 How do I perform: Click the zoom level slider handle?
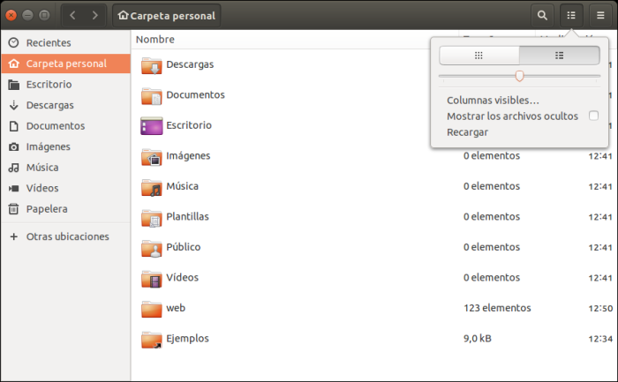(x=519, y=76)
